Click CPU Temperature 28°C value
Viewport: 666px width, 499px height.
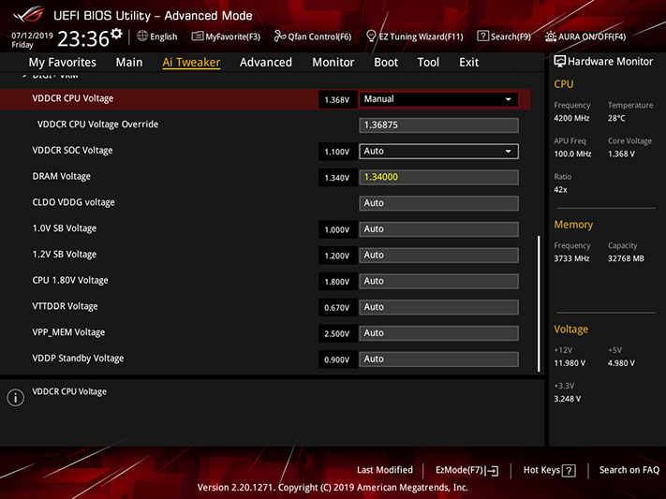click(x=616, y=119)
